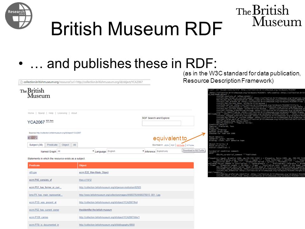This screenshot has height=229, width=305.
Task: Click the RDF Rank indicator beside YCA2067
Action: [x=50, y=121]
